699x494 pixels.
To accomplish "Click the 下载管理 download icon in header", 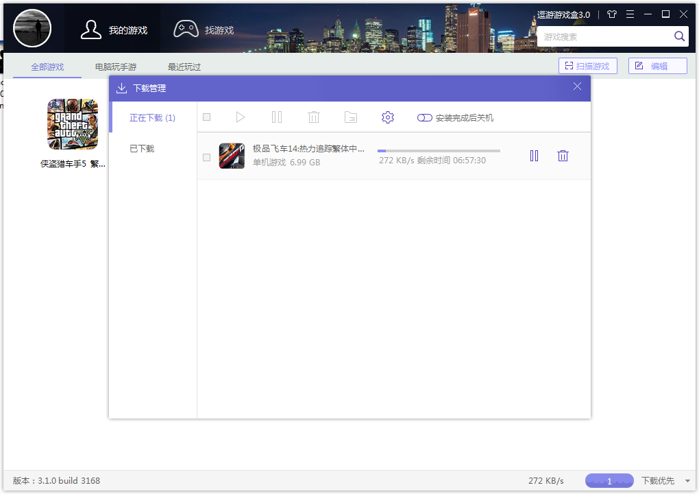I will (x=121, y=89).
